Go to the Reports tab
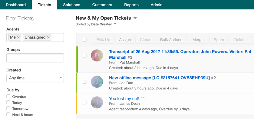This screenshot has height=121, width=254. [131, 5]
